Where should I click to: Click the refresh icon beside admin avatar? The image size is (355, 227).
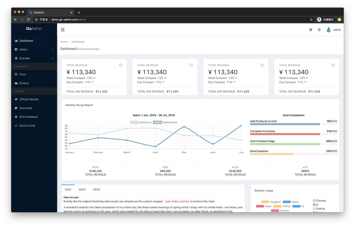[319, 30]
